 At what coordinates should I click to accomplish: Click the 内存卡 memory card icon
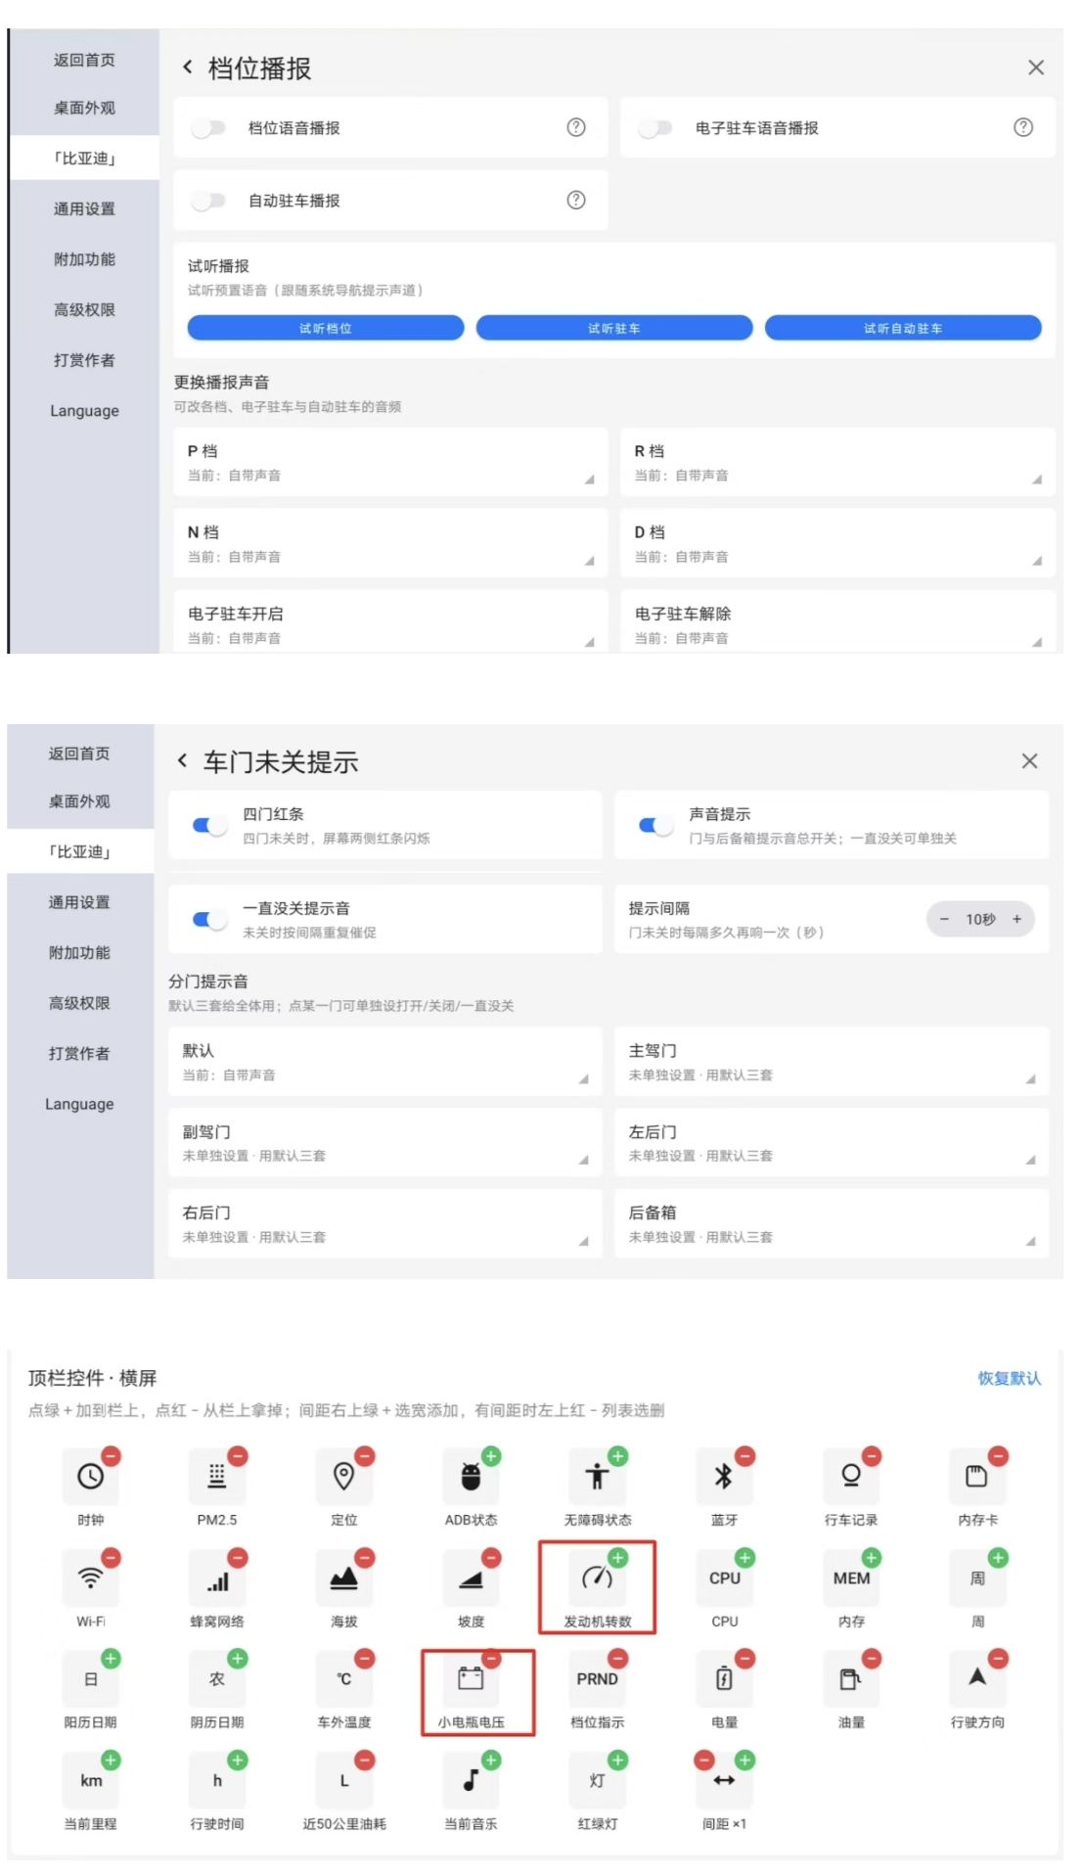977,1477
